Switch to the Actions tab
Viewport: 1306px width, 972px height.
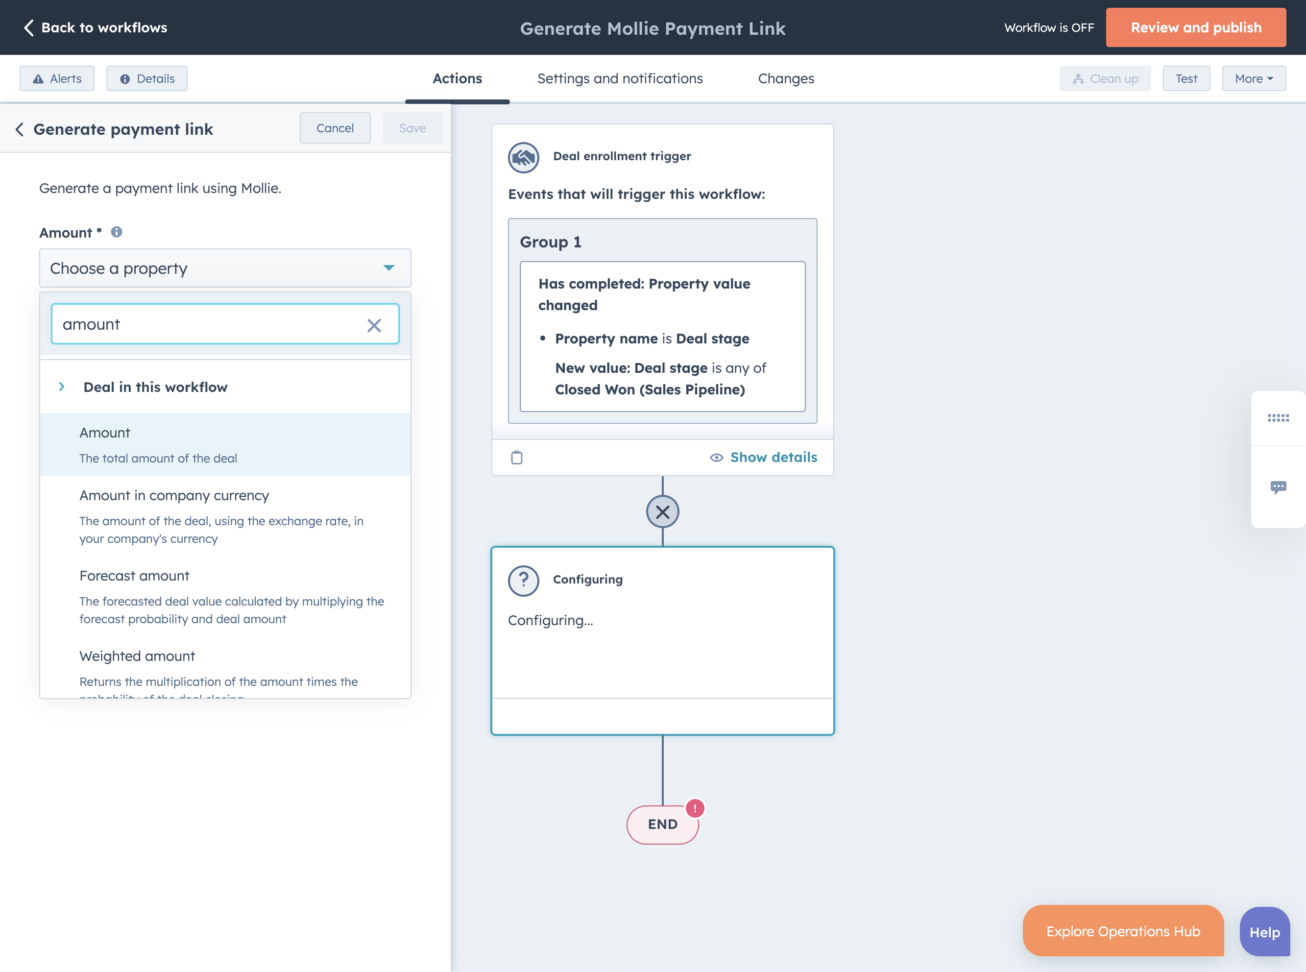point(457,78)
